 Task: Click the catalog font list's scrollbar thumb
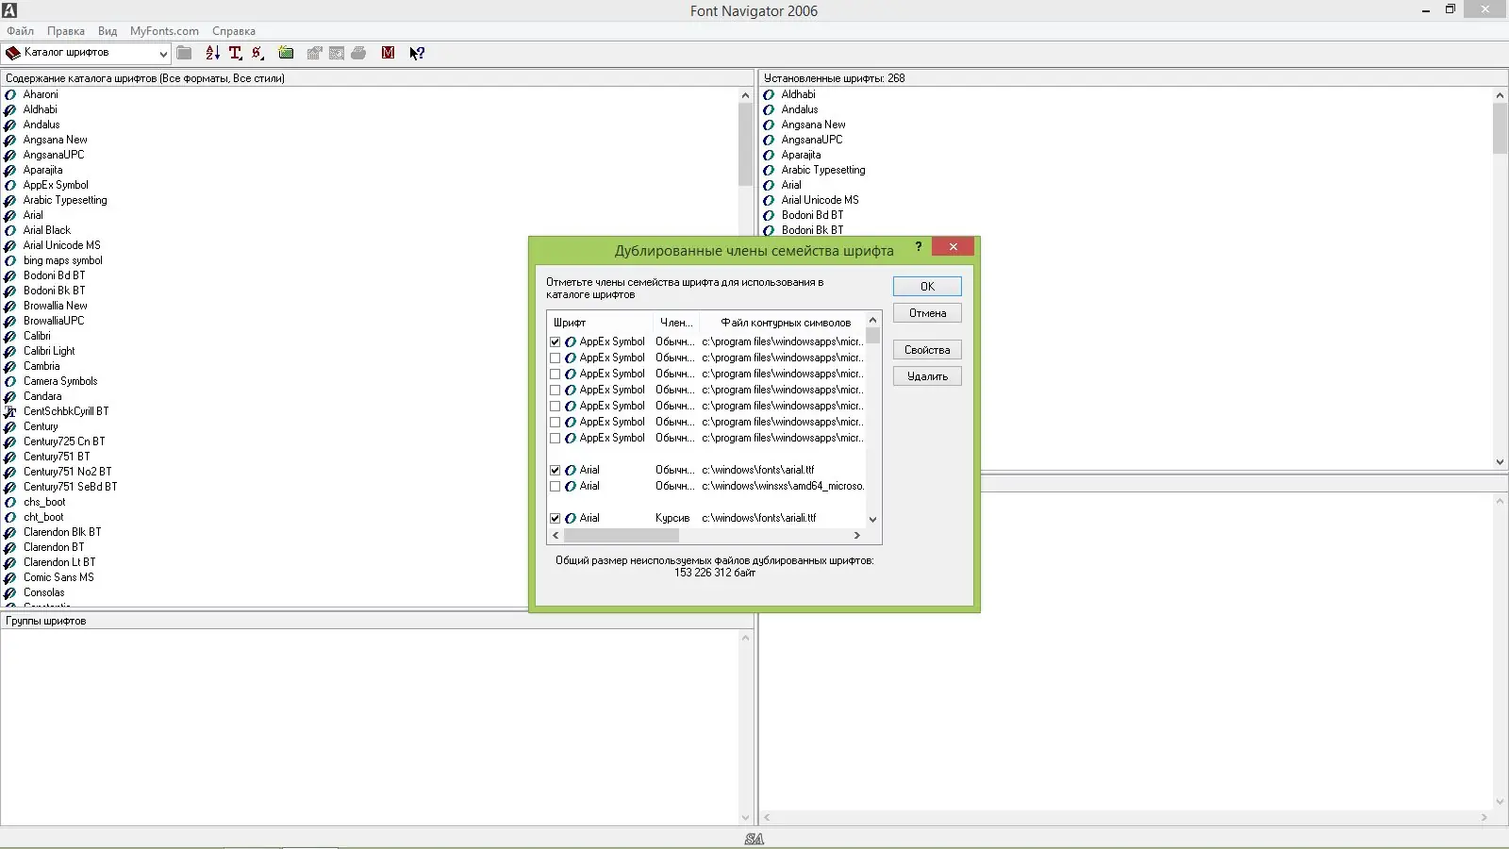click(745, 143)
